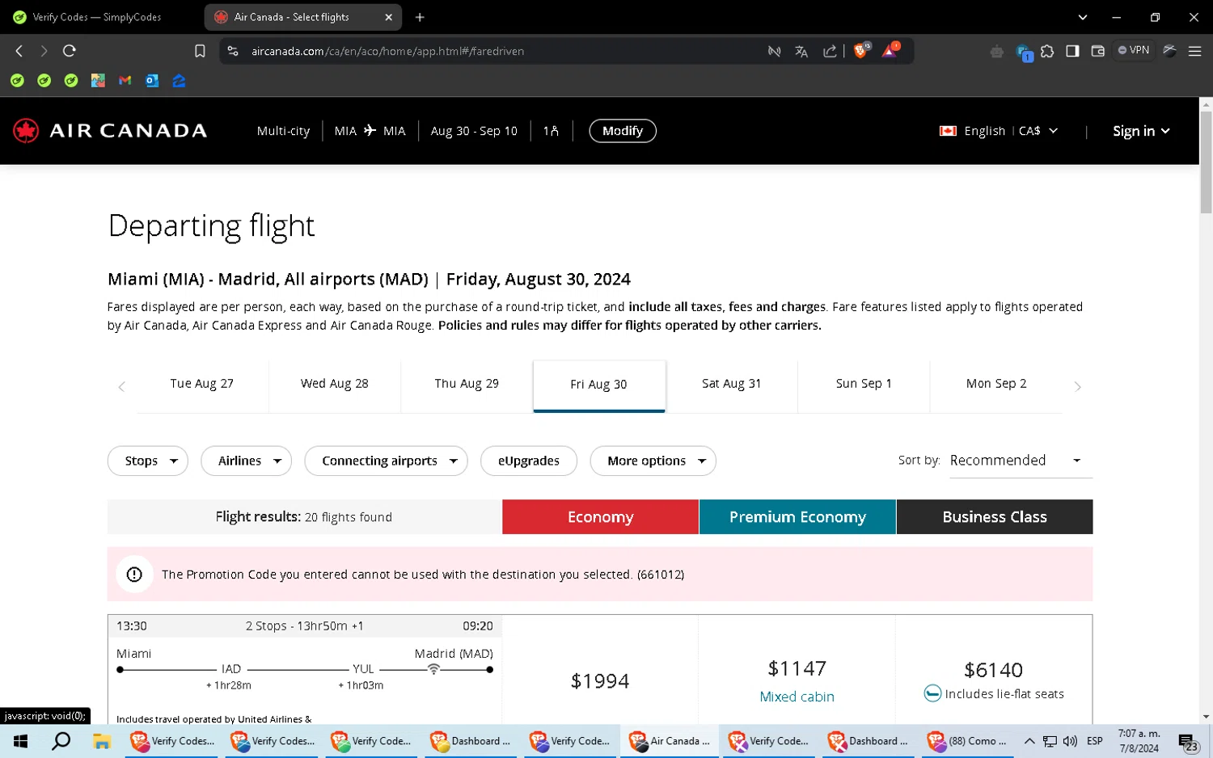Open the Gmail bookmark icon
This screenshot has width=1213, height=758.
[125, 80]
